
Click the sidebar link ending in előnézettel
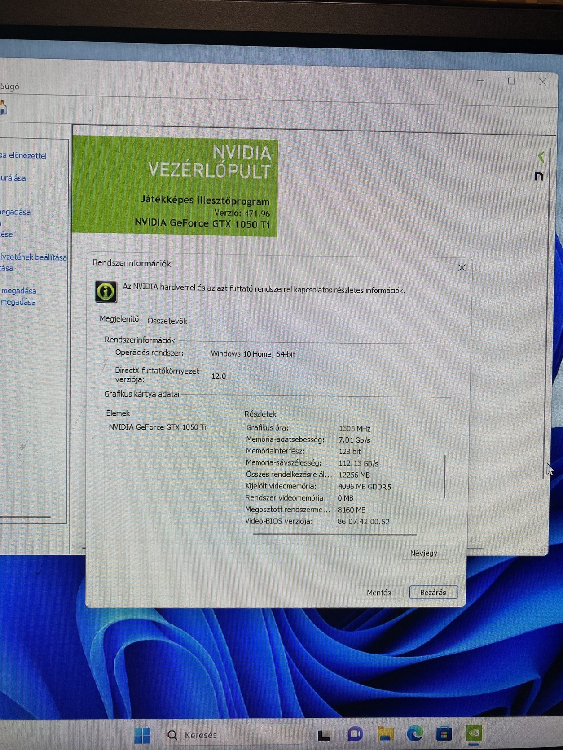tap(23, 156)
